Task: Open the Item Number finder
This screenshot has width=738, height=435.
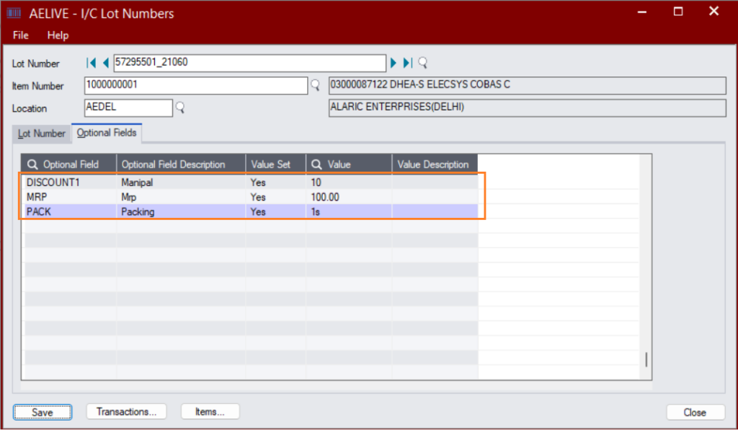Action: pyautogui.click(x=315, y=85)
